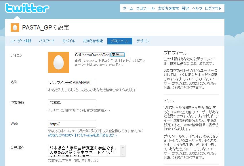Click the Twitter logo

[27, 8]
